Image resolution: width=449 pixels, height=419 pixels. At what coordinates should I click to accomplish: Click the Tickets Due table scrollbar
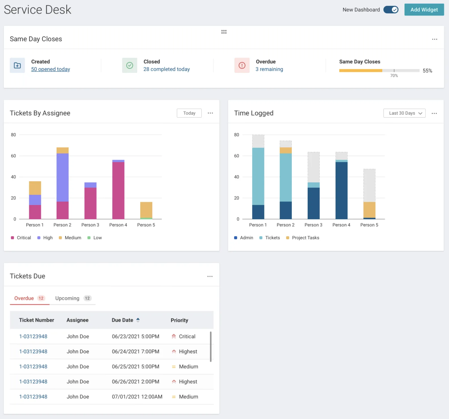(211, 346)
